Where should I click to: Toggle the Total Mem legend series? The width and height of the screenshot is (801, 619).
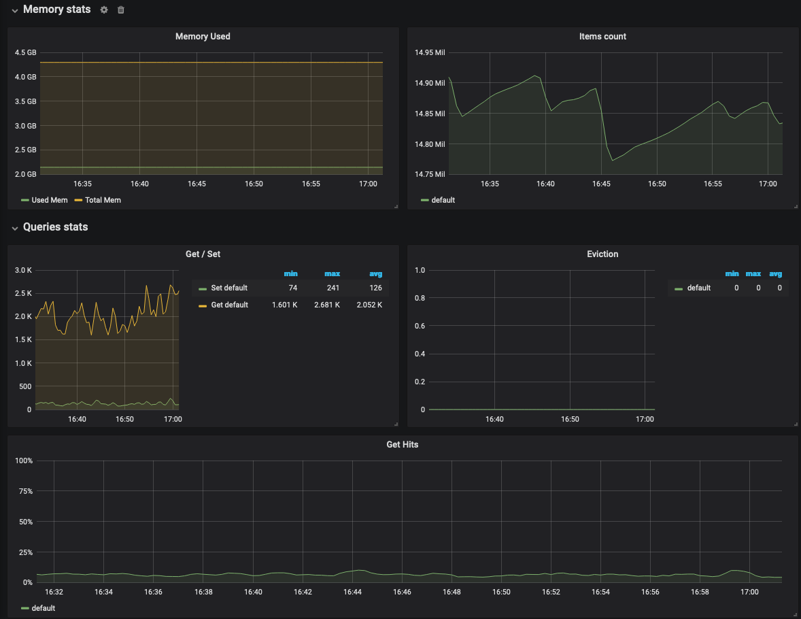(103, 200)
